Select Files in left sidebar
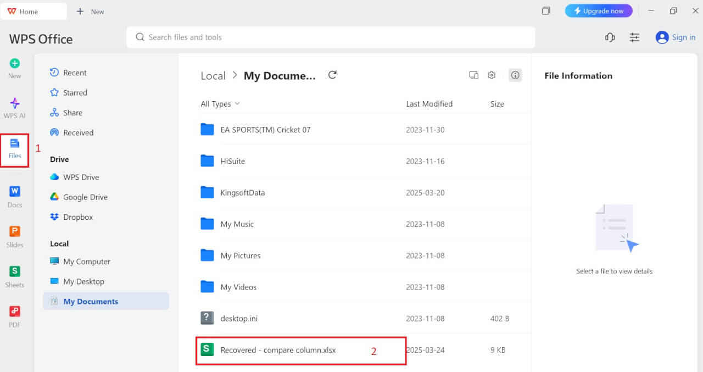Viewport: 703px width, 372px height. [15, 148]
